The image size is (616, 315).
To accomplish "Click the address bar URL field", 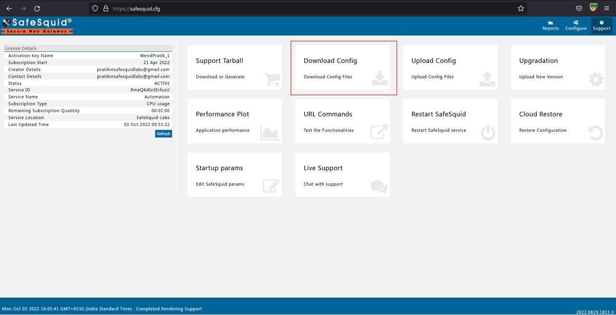I will (308, 8).
